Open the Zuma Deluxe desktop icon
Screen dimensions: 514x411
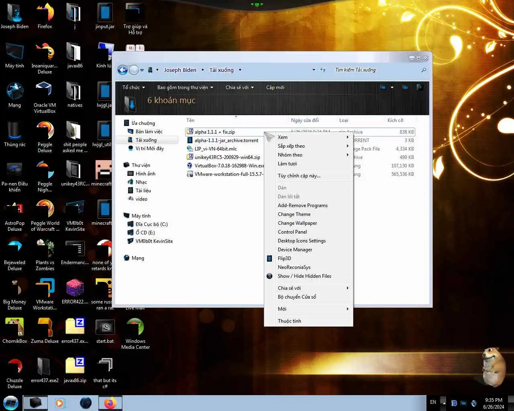click(x=45, y=331)
